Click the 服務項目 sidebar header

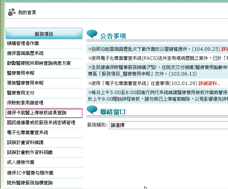[x=44, y=34]
